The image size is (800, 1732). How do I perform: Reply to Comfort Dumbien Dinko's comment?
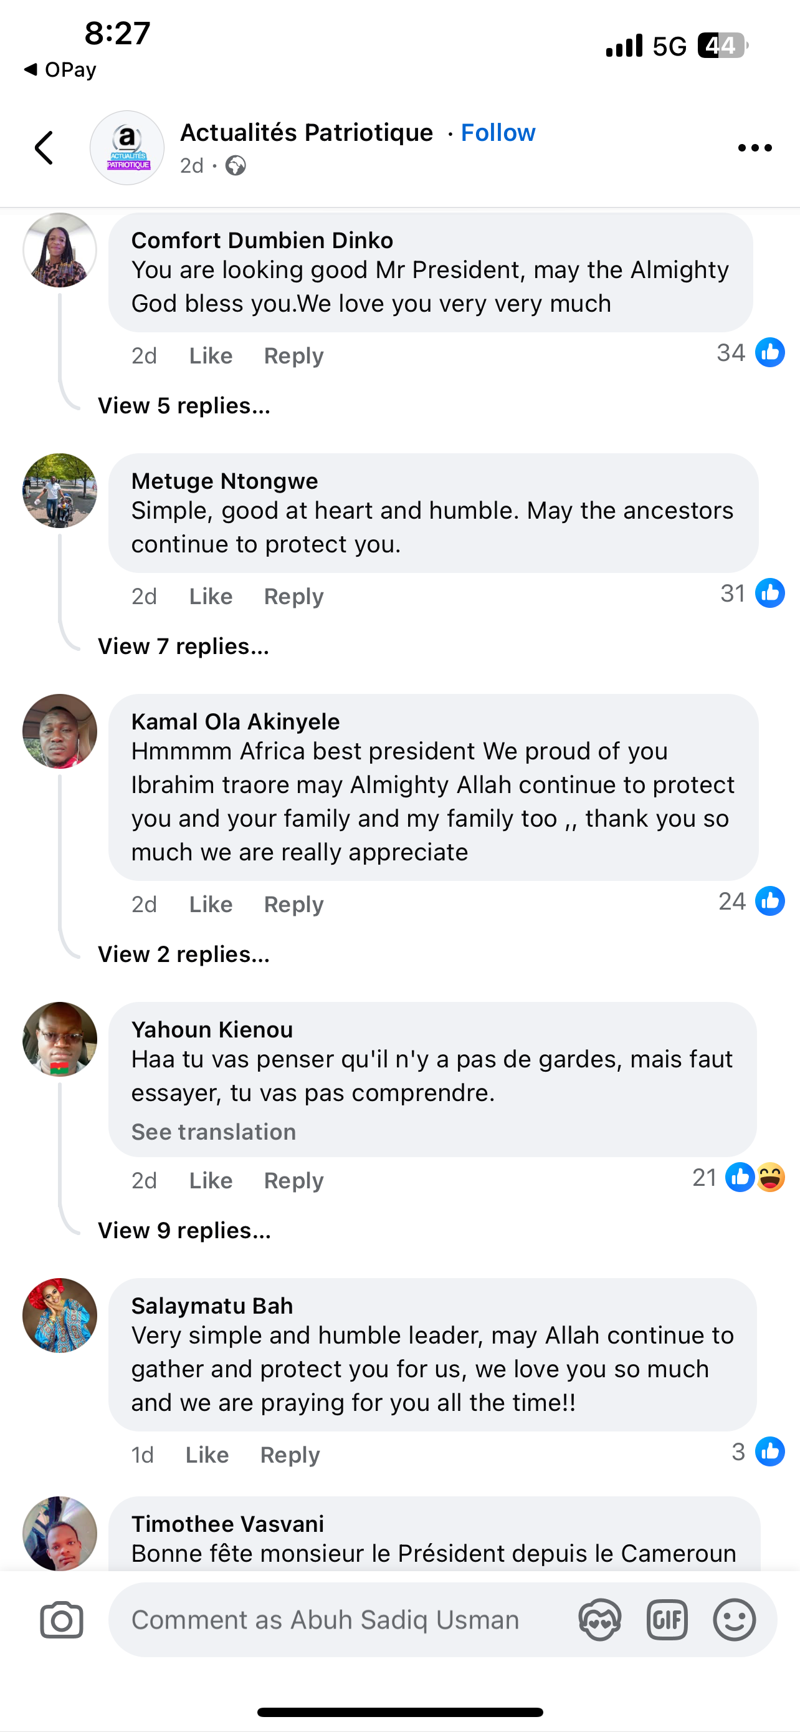pos(293,355)
